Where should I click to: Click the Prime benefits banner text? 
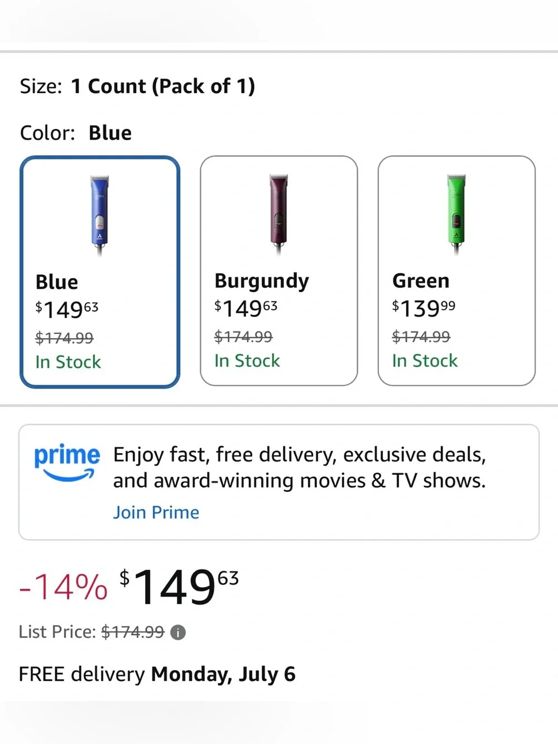(x=300, y=468)
